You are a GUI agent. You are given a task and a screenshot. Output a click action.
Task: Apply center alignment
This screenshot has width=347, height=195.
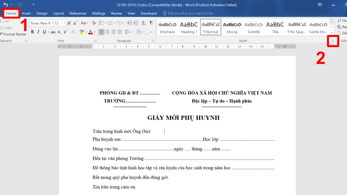click(108, 31)
